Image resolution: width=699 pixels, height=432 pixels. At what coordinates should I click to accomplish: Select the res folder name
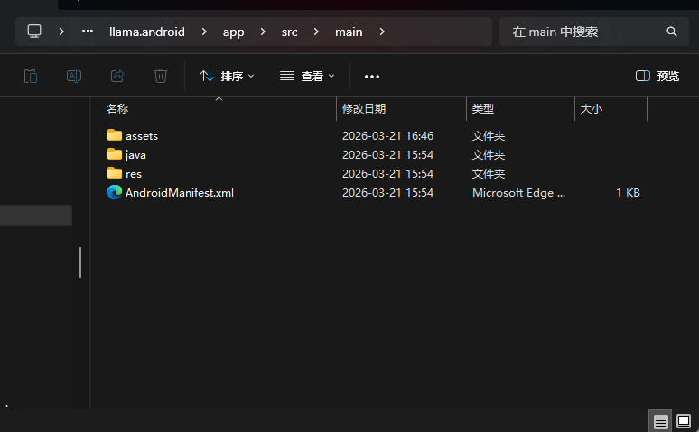[134, 174]
